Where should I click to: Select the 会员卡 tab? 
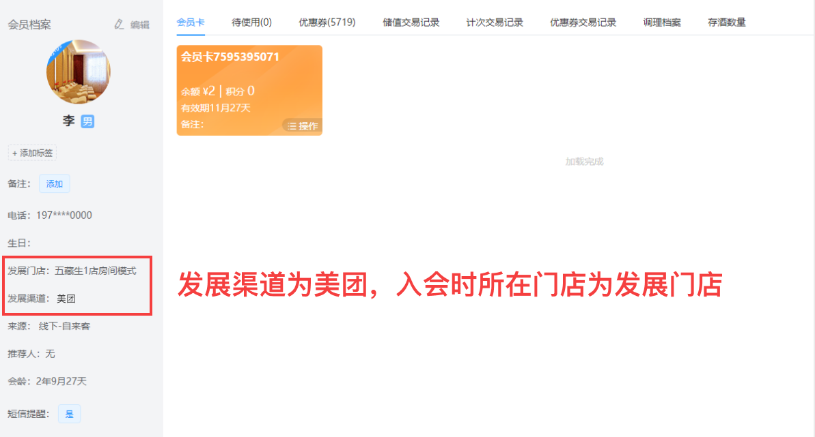coord(191,22)
